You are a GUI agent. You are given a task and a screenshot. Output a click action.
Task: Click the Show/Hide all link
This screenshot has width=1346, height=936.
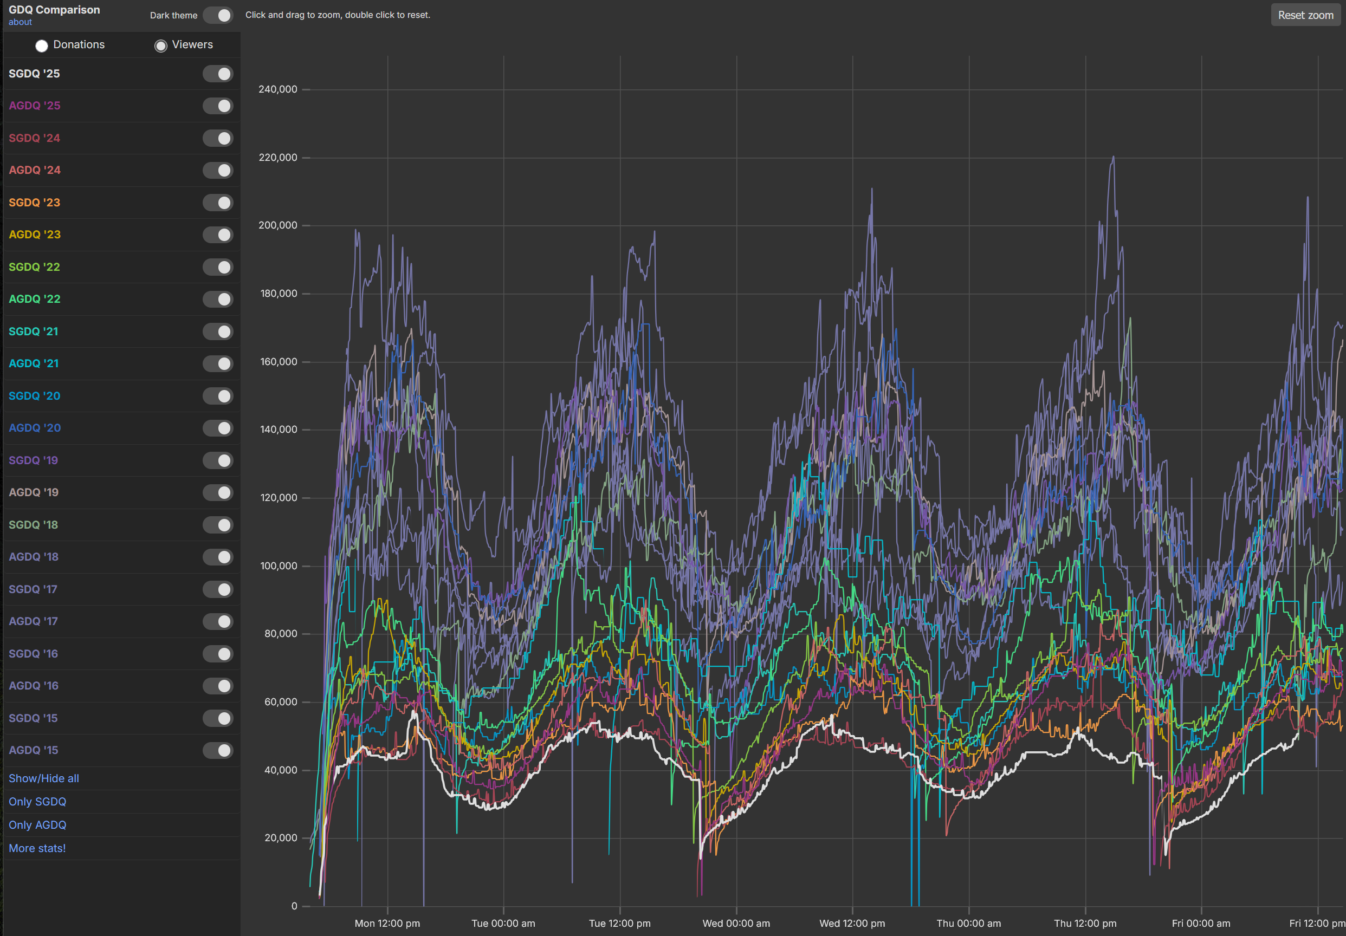[x=44, y=778]
